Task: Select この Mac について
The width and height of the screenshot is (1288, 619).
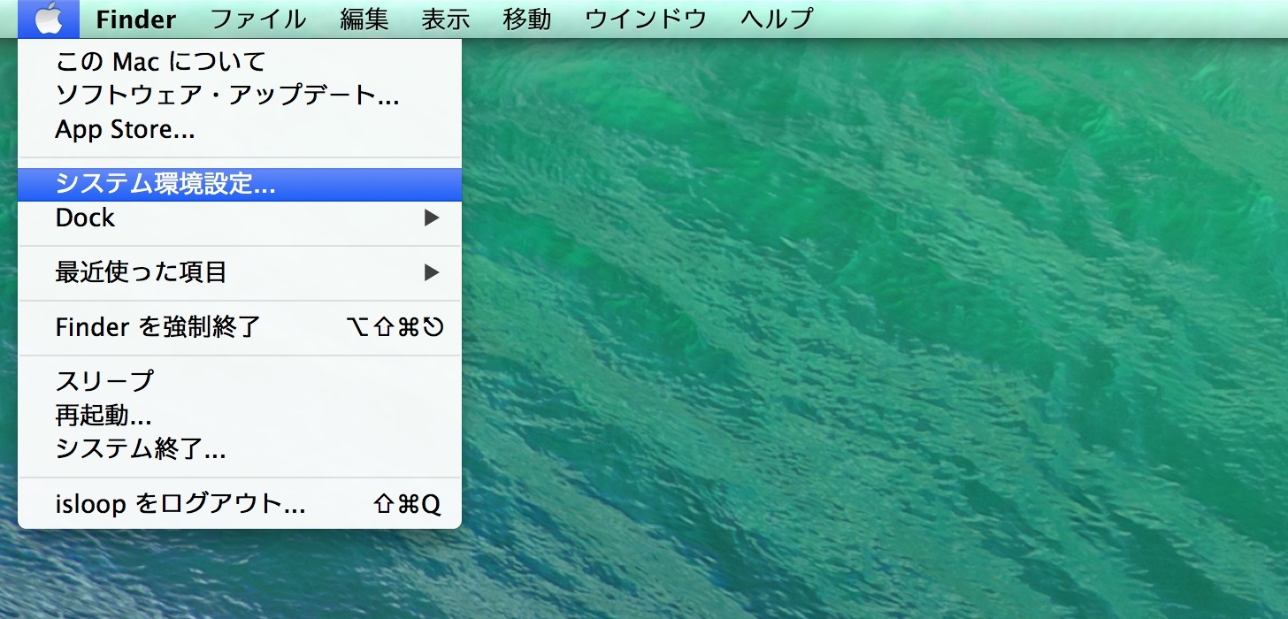Action: click(240, 62)
